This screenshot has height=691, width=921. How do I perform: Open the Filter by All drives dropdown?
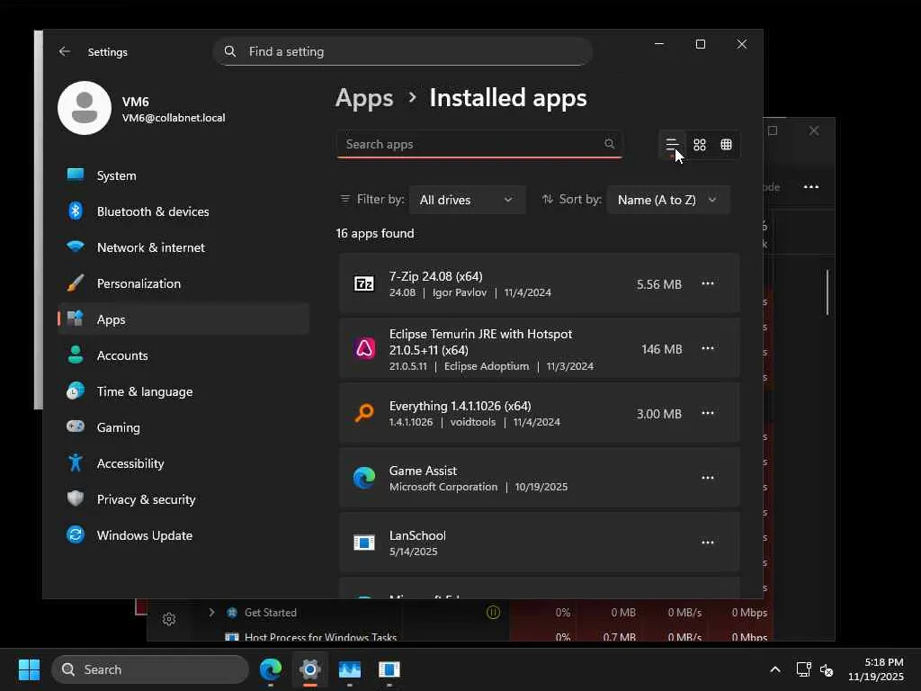click(467, 200)
